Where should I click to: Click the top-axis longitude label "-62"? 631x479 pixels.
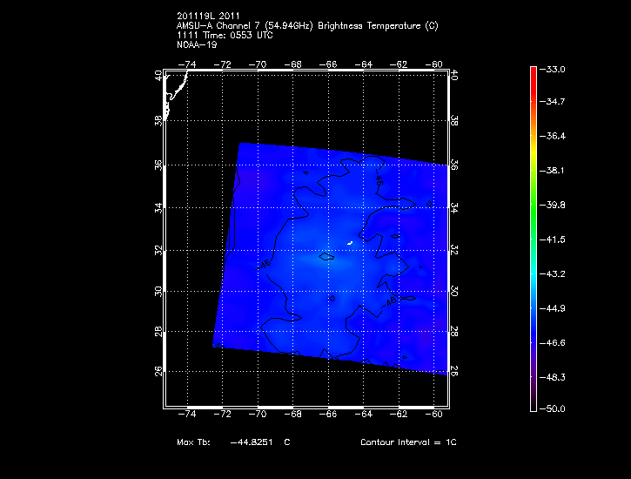tap(399, 64)
